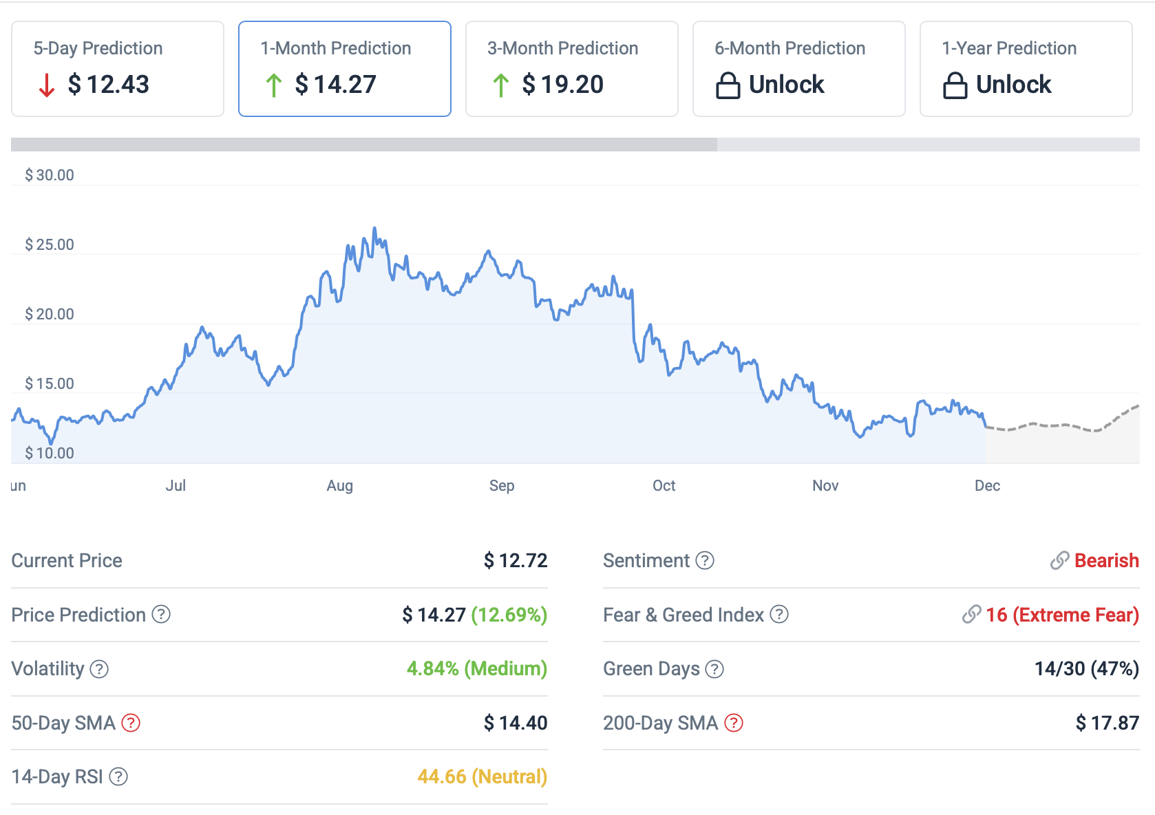Click the Volatility help question mark

(x=99, y=669)
